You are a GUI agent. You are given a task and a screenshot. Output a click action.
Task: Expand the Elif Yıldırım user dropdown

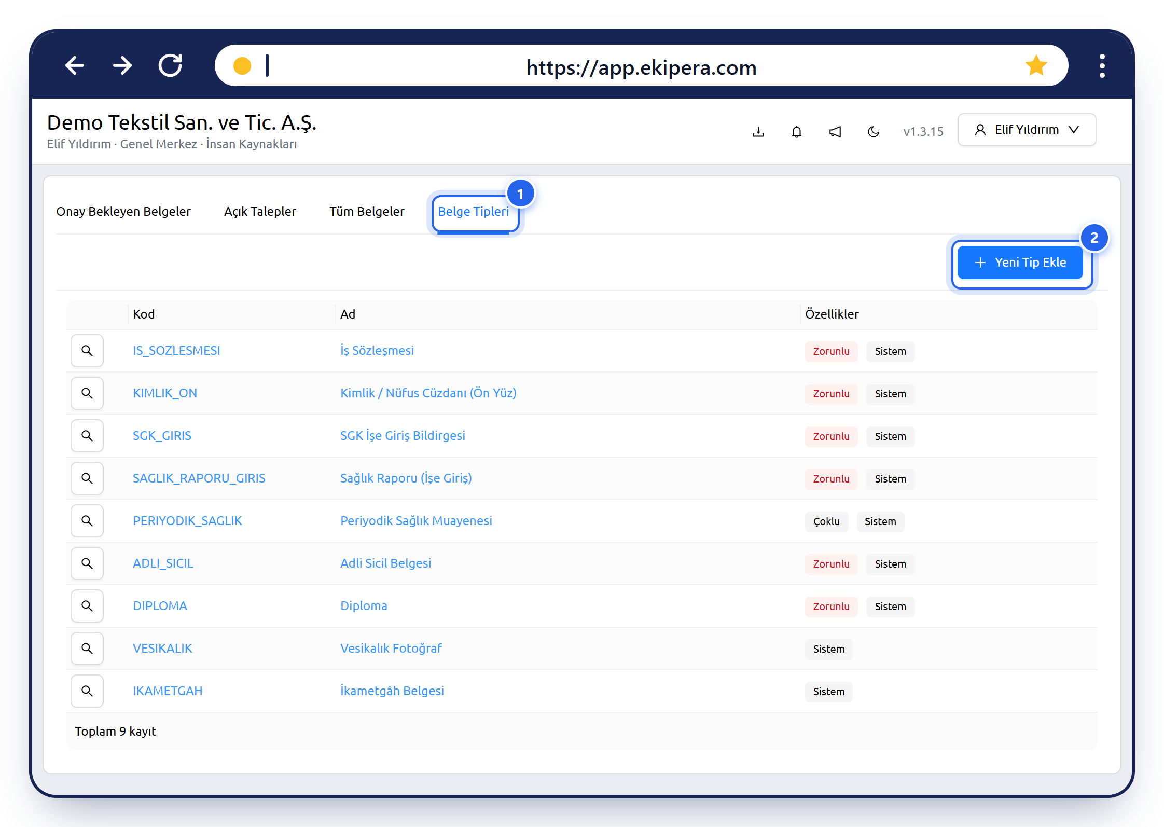pos(1027,130)
